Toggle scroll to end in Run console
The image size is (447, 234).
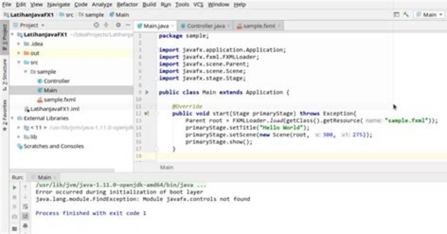pos(25,216)
